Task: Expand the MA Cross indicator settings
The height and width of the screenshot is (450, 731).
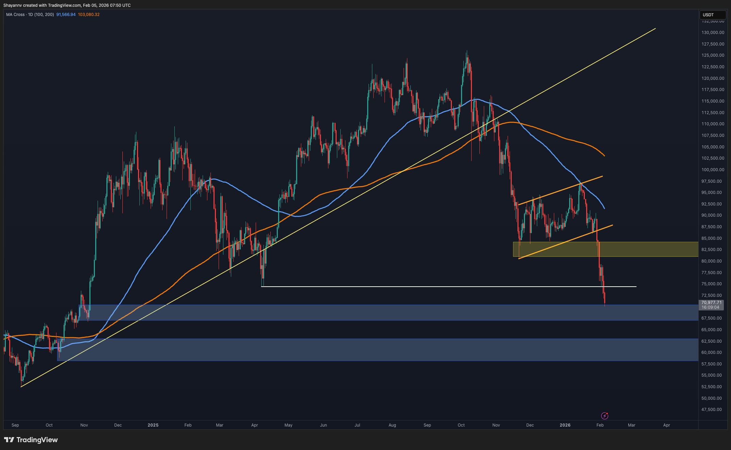Action: tap(44, 15)
